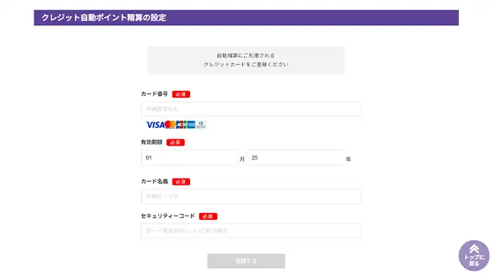The image size is (491, 280).
Task: Click the Mastercard logo
Action: (170, 125)
